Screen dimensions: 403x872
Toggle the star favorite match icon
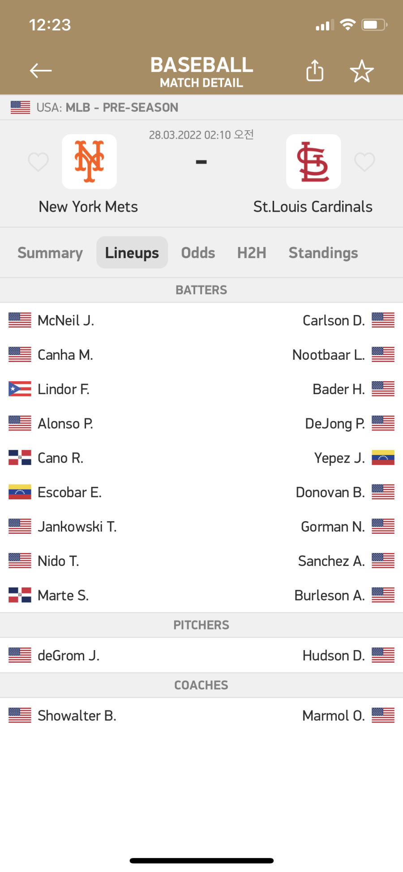pyautogui.click(x=362, y=71)
